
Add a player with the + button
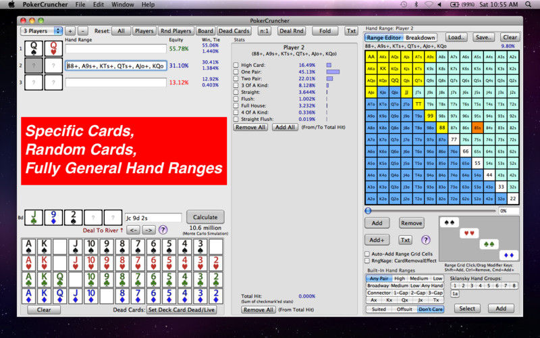(70, 30)
